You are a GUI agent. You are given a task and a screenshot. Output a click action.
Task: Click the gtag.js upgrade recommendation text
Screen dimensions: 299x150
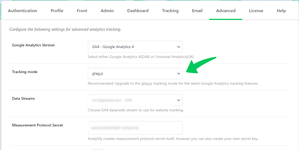click(x=173, y=83)
